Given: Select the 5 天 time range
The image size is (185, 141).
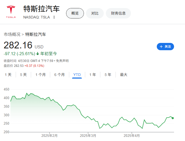Looking at the screenshot, I should coord(23,75).
